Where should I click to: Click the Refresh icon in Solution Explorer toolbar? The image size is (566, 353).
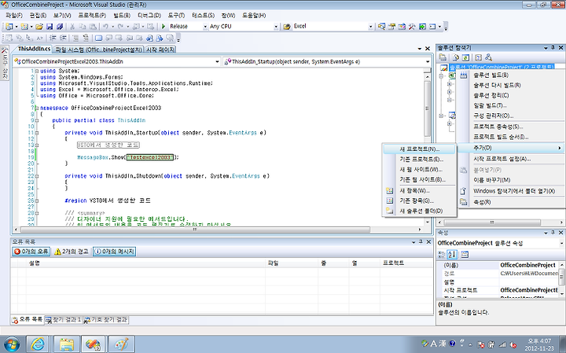click(465, 57)
